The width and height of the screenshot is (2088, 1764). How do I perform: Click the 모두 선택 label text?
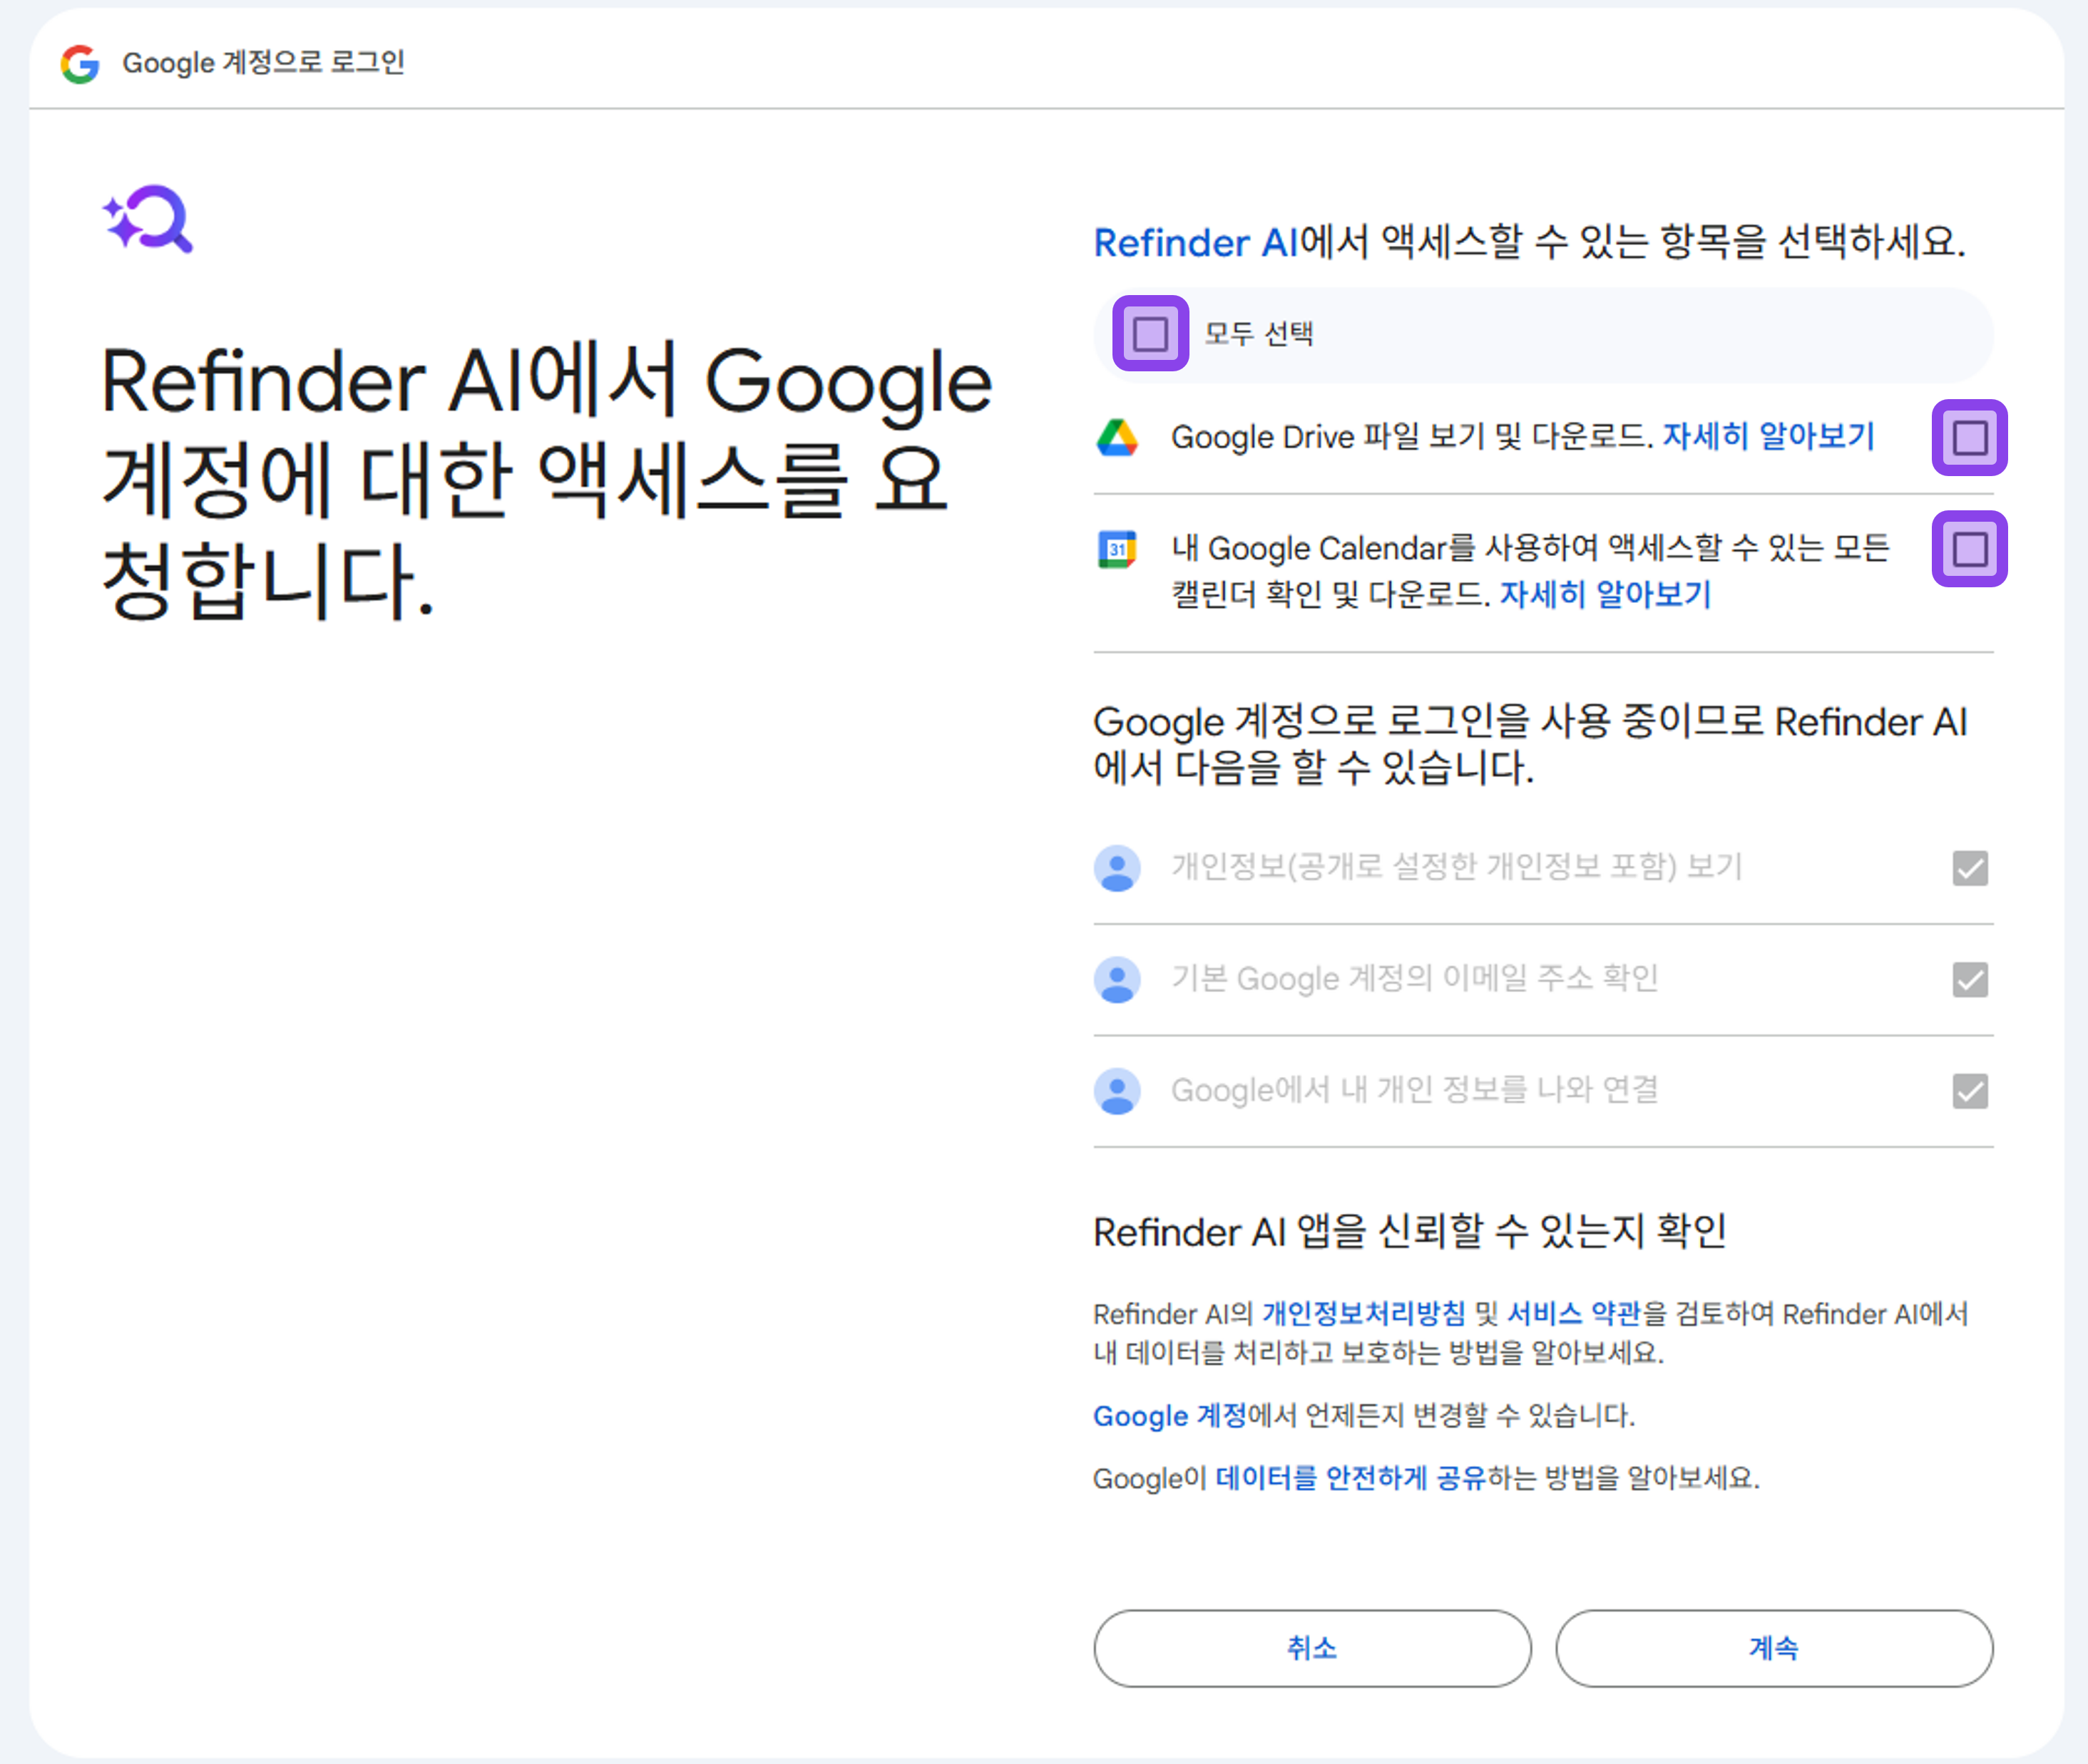click(1259, 334)
